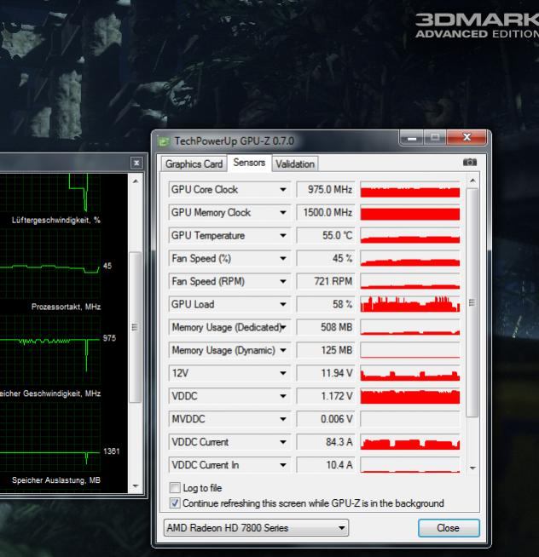Click the GPU-Z sensor list scroll down arrow
This screenshot has height=557, width=539.
472,468
